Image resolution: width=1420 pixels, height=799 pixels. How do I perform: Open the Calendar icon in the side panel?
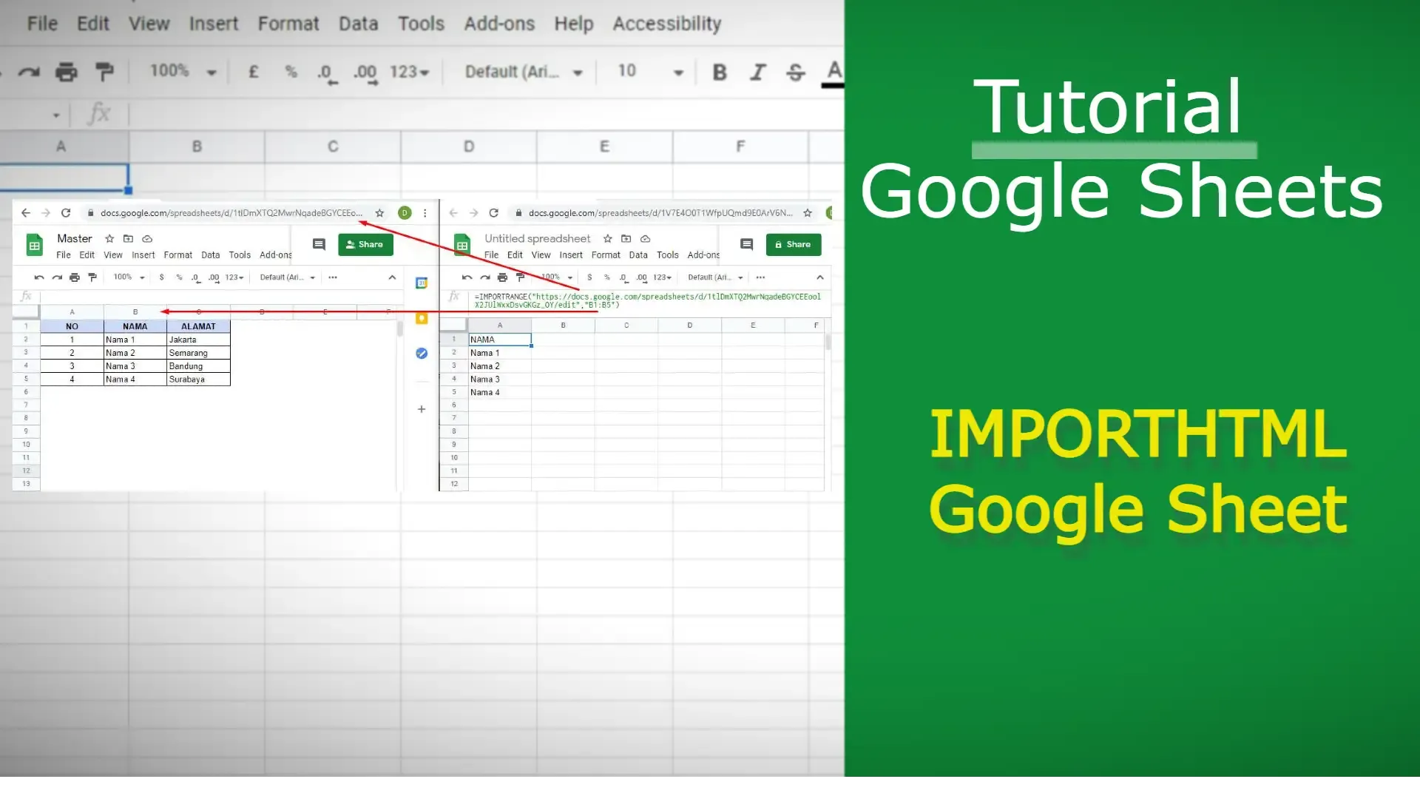tap(422, 283)
